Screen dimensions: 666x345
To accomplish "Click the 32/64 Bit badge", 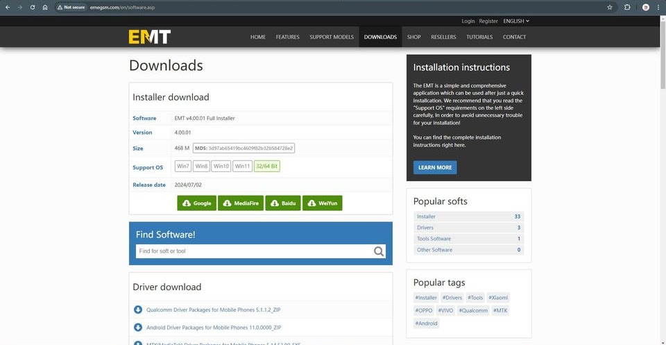I will coord(266,166).
